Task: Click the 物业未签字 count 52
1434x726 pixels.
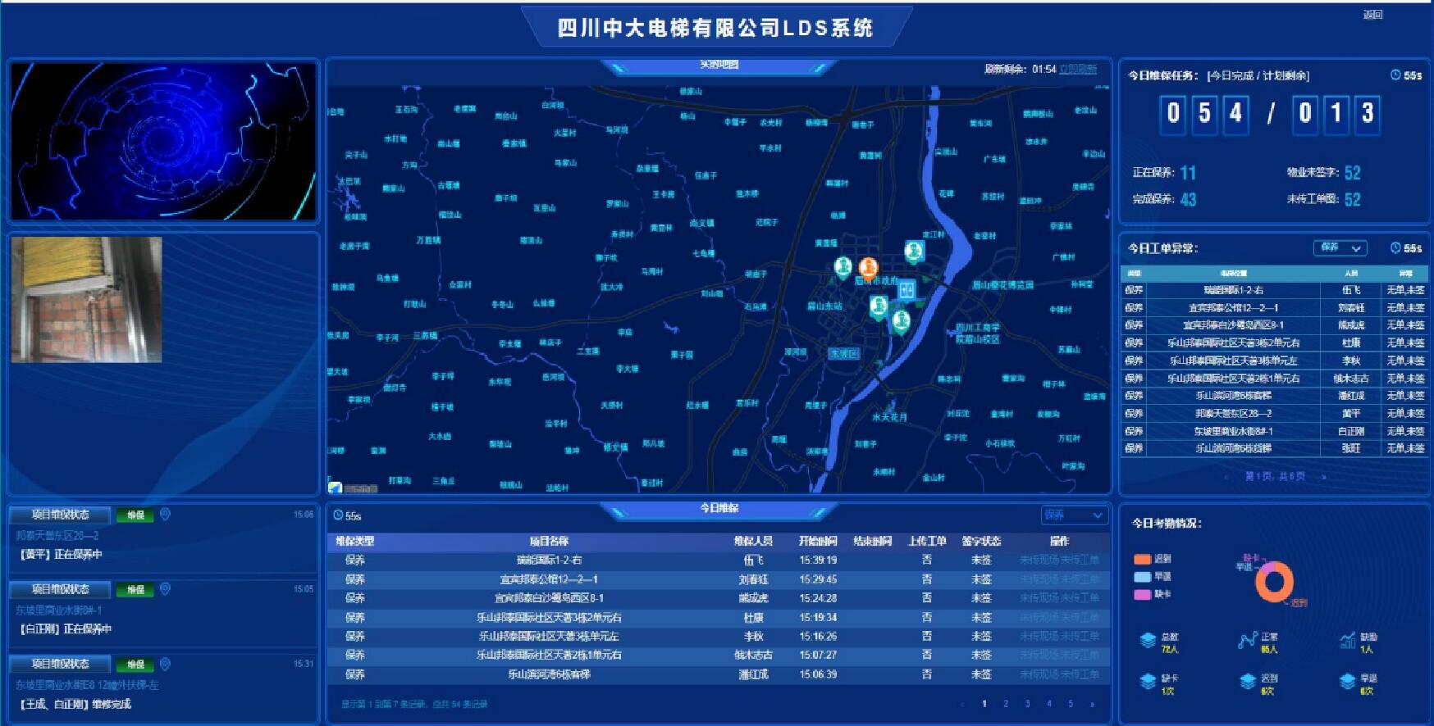Action: [x=1352, y=173]
